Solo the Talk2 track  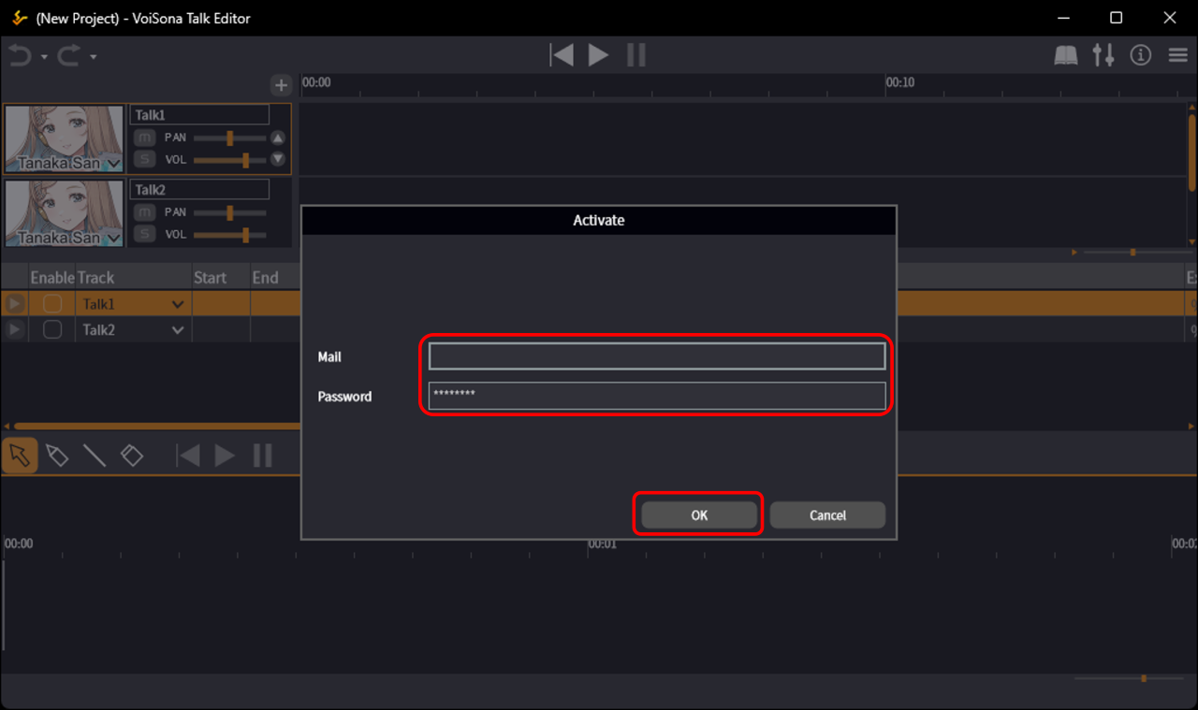click(x=144, y=234)
